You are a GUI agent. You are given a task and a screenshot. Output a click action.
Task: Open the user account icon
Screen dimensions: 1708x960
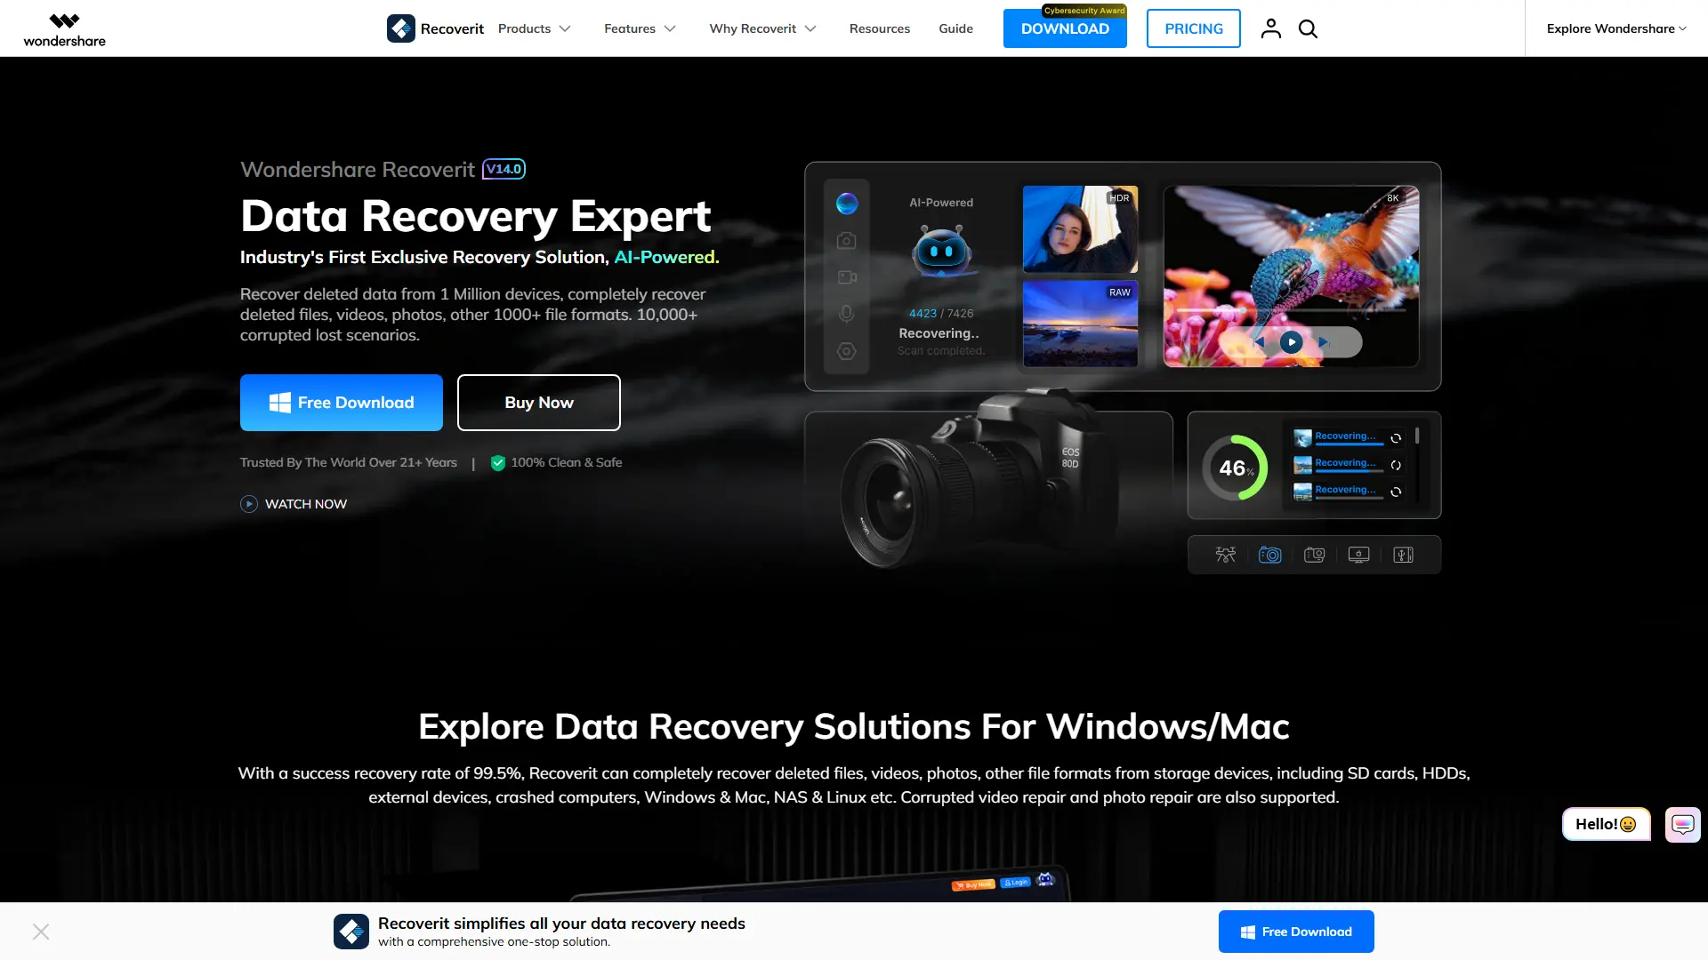[1271, 28]
